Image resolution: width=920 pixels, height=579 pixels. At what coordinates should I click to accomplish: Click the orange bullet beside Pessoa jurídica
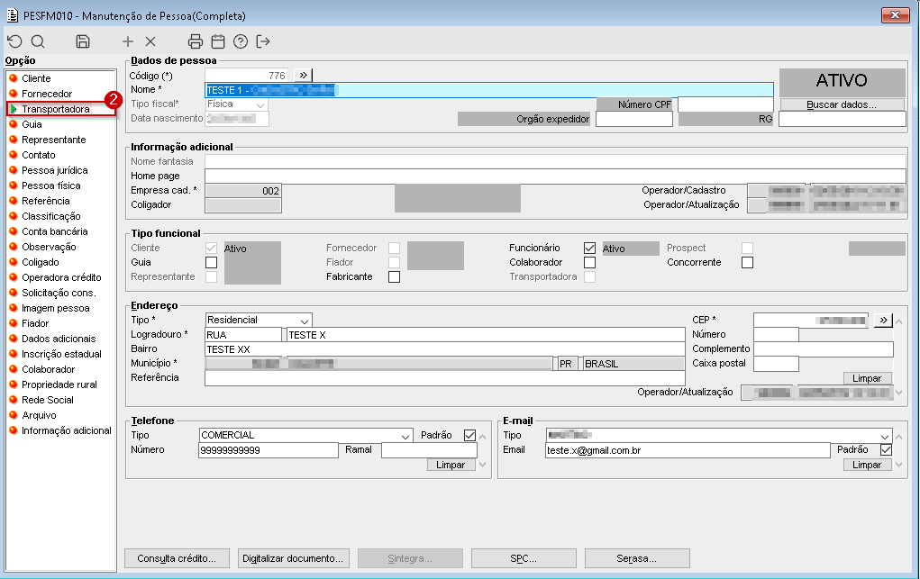[x=14, y=169]
